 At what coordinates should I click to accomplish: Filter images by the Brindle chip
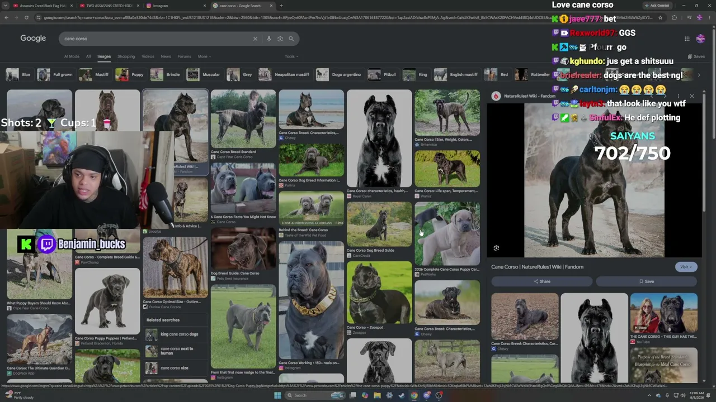(166, 74)
